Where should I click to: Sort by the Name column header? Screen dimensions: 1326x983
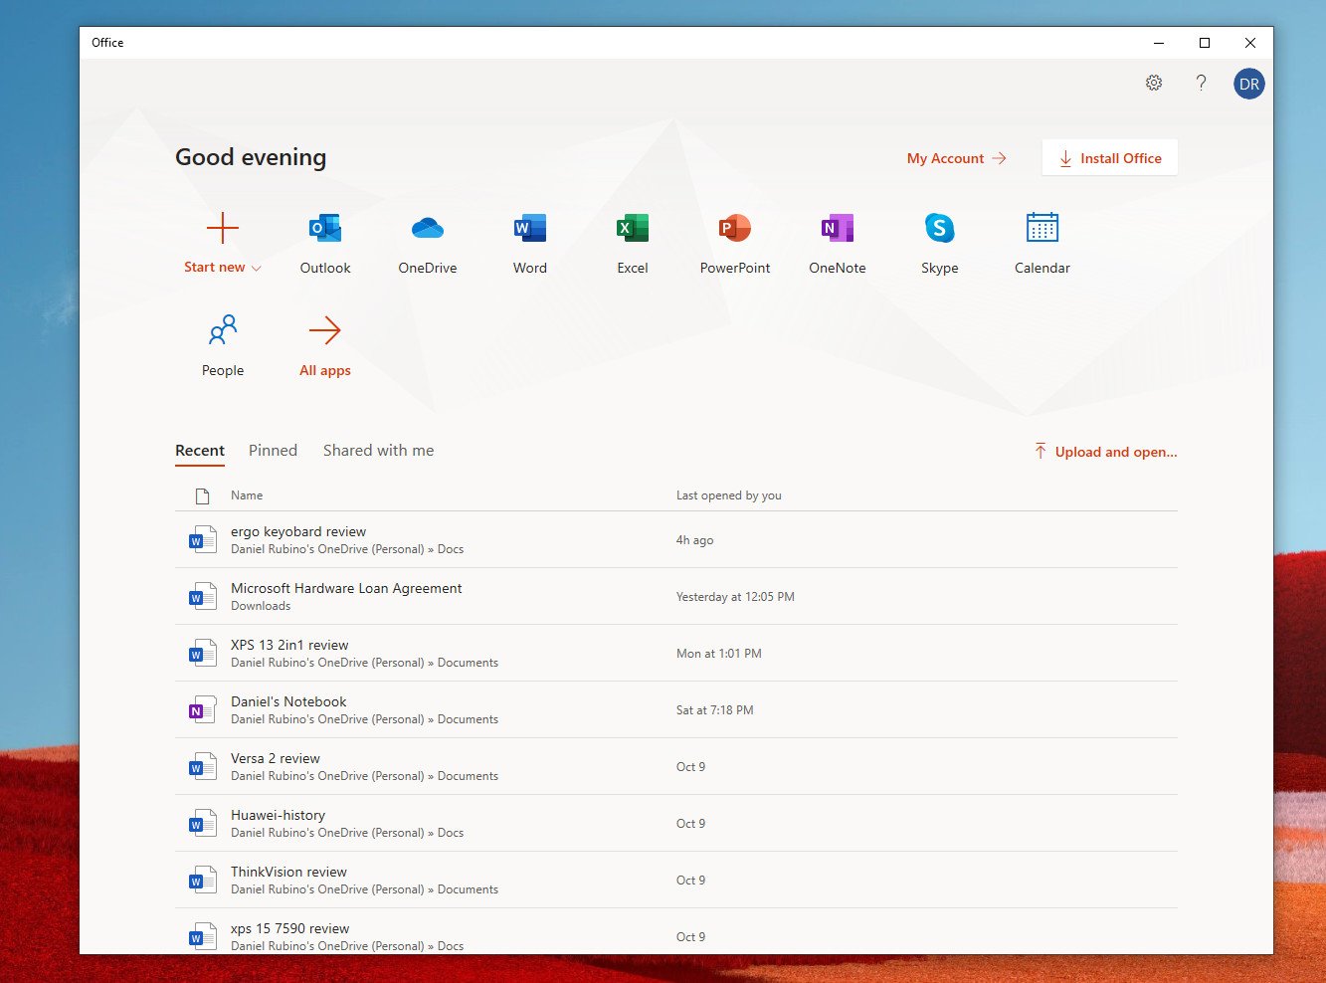pos(247,495)
